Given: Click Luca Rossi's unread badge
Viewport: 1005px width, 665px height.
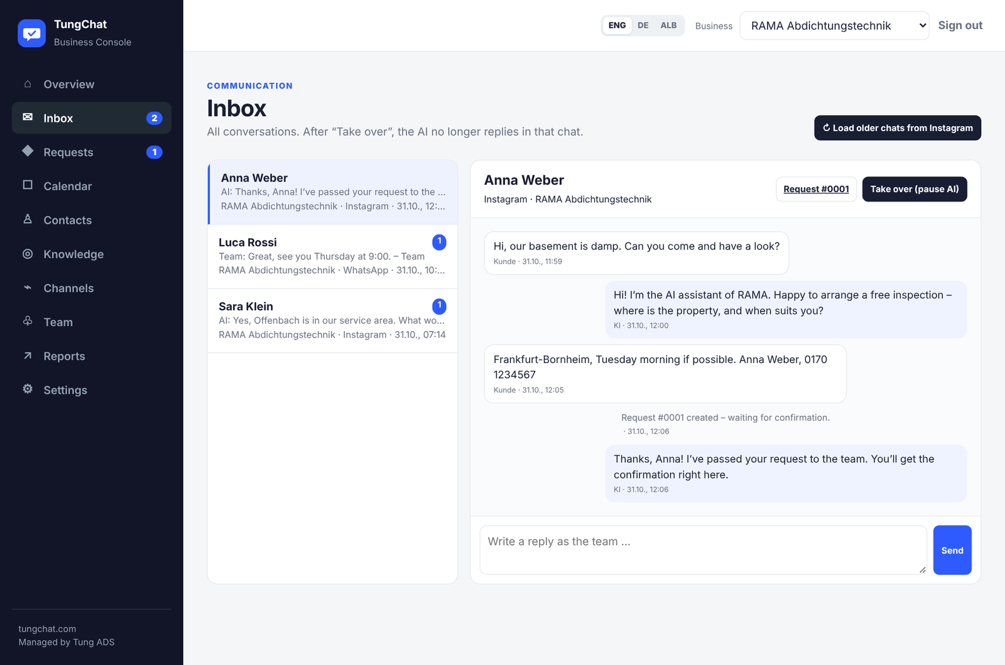Looking at the screenshot, I should 439,242.
